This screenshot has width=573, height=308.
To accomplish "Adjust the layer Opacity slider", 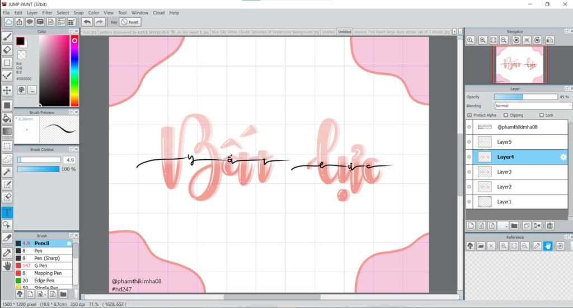I will (526, 97).
